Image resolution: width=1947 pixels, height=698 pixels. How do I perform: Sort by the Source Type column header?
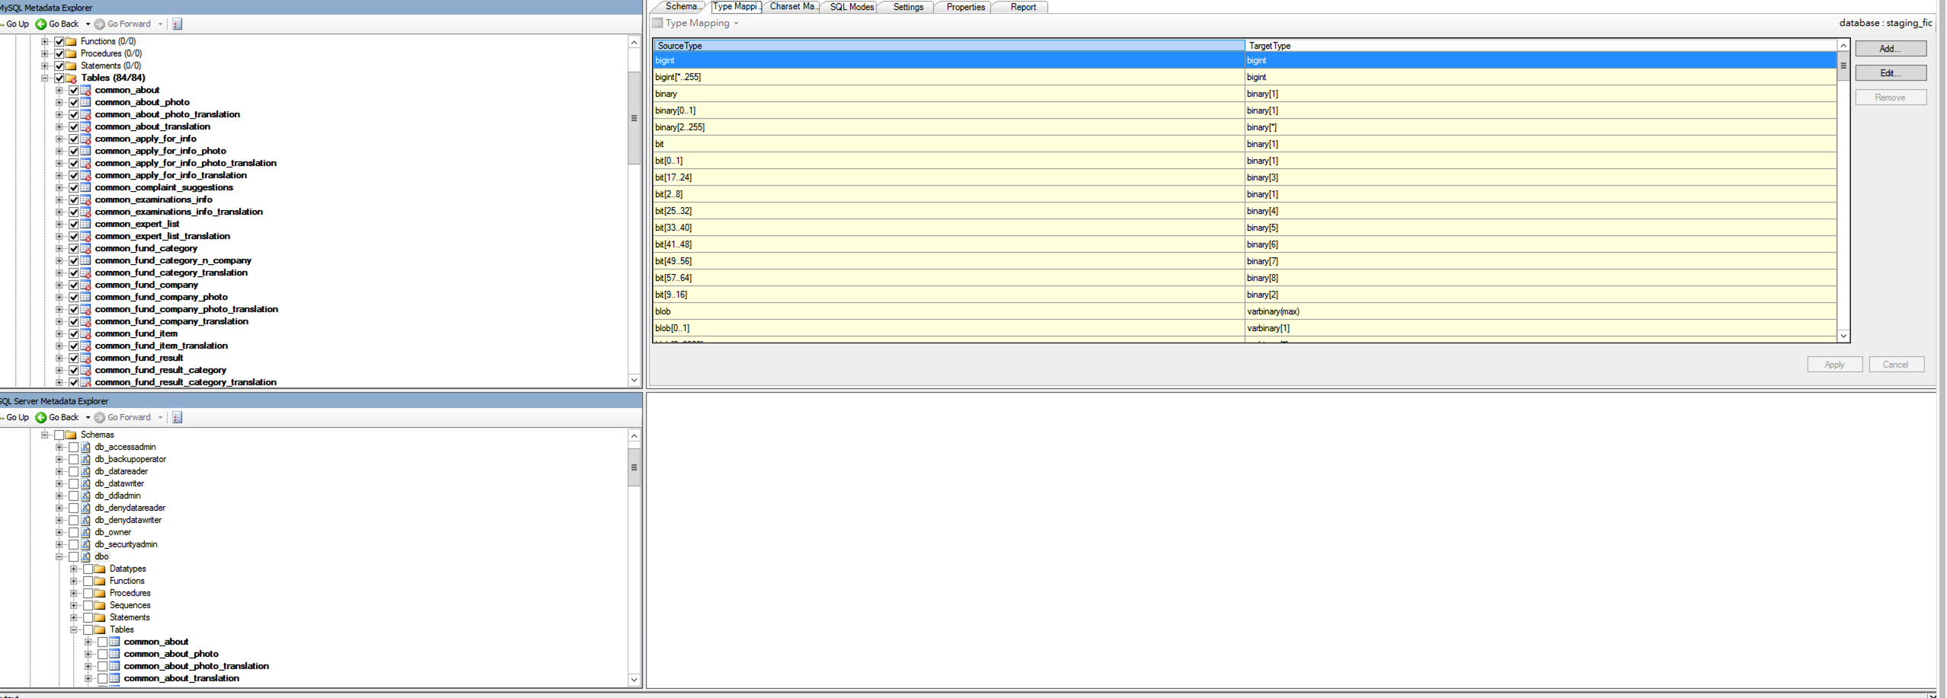(949, 46)
